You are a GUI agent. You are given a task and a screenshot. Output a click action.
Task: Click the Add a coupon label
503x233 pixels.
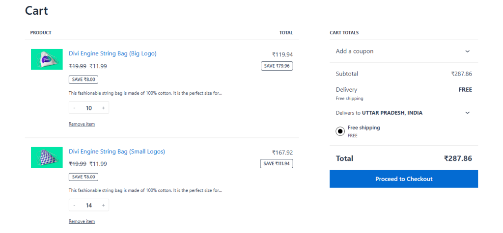point(355,51)
